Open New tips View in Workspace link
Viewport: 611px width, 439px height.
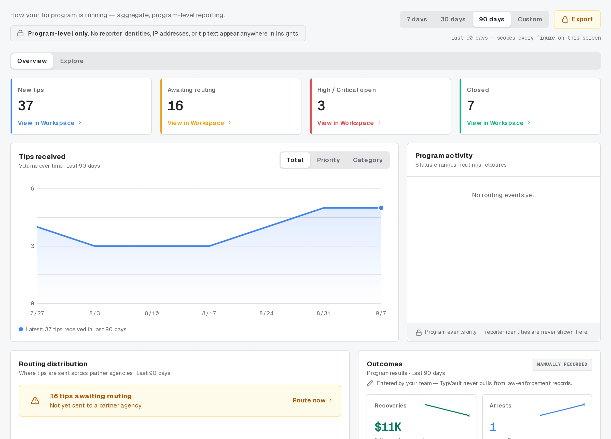[50, 123]
